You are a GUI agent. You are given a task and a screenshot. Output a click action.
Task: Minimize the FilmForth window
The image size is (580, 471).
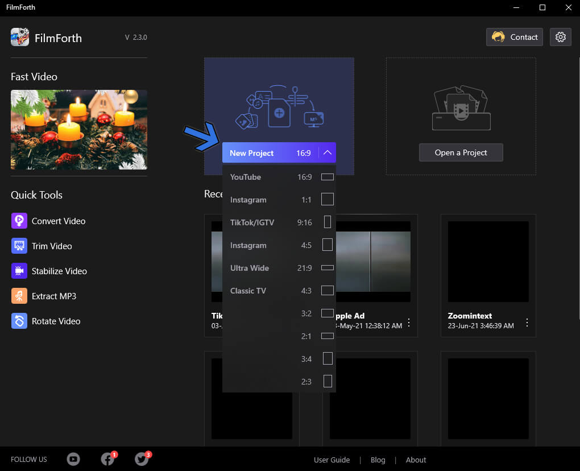[516, 7]
